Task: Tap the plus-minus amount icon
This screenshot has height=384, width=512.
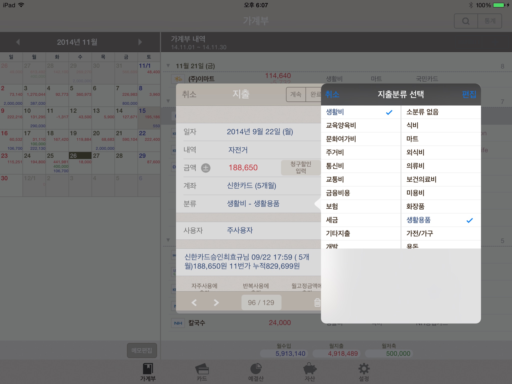Action: (x=206, y=168)
